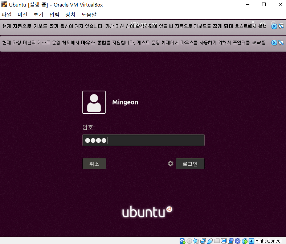
Task: Suppress future mouse integration notification messages
Action: [281, 43]
